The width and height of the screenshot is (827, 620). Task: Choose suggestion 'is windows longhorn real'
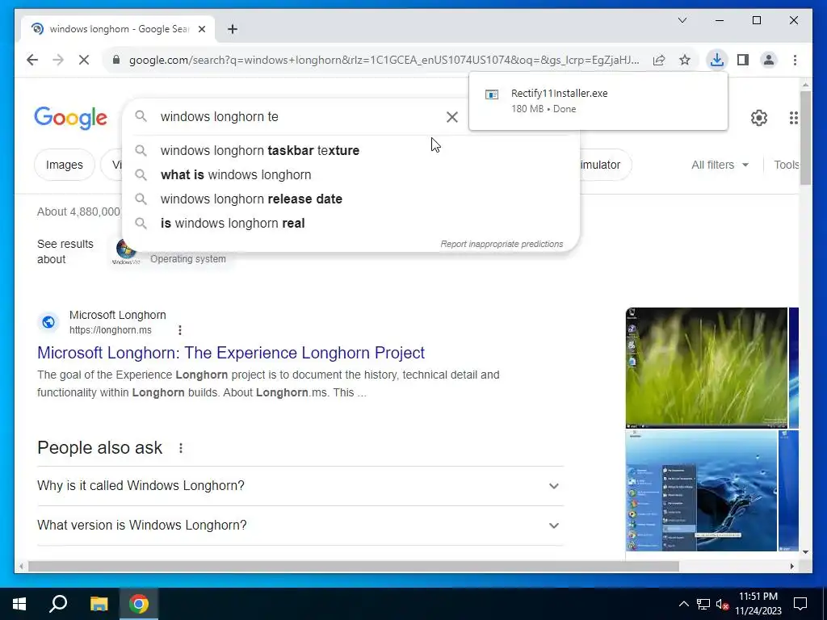point(351,224)
